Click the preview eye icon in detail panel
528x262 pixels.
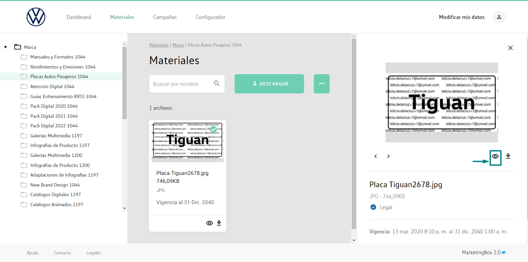coord(495,156)
